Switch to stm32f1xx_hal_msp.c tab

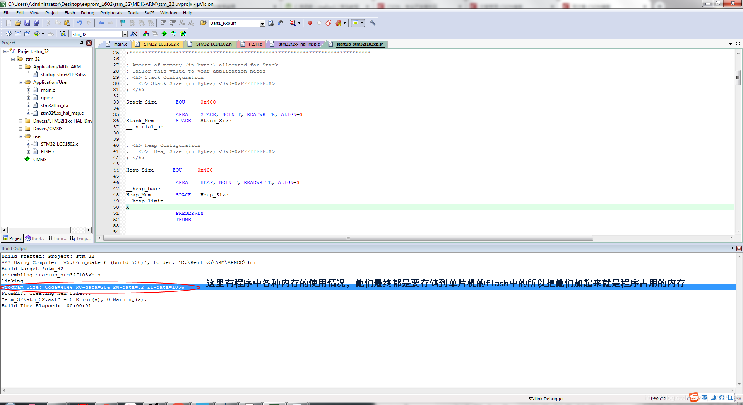(x=296, y=44)
